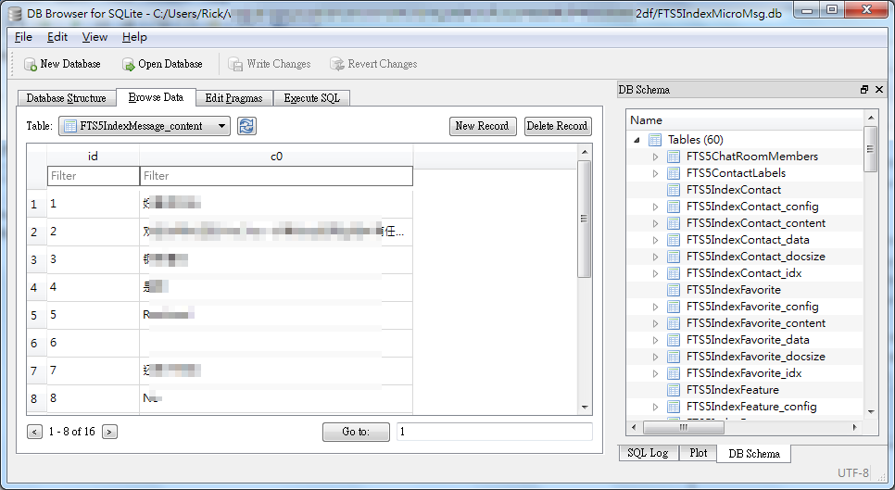Open the Edit menu
The width and height of the screenshot is (895, 490).
(57, 37)
